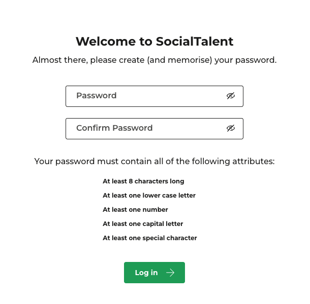Image resolution: width=310 pixels, height=304 pixels.
Task: Click the 'Password' placeholder text
Action: click(x=97, y=96)
